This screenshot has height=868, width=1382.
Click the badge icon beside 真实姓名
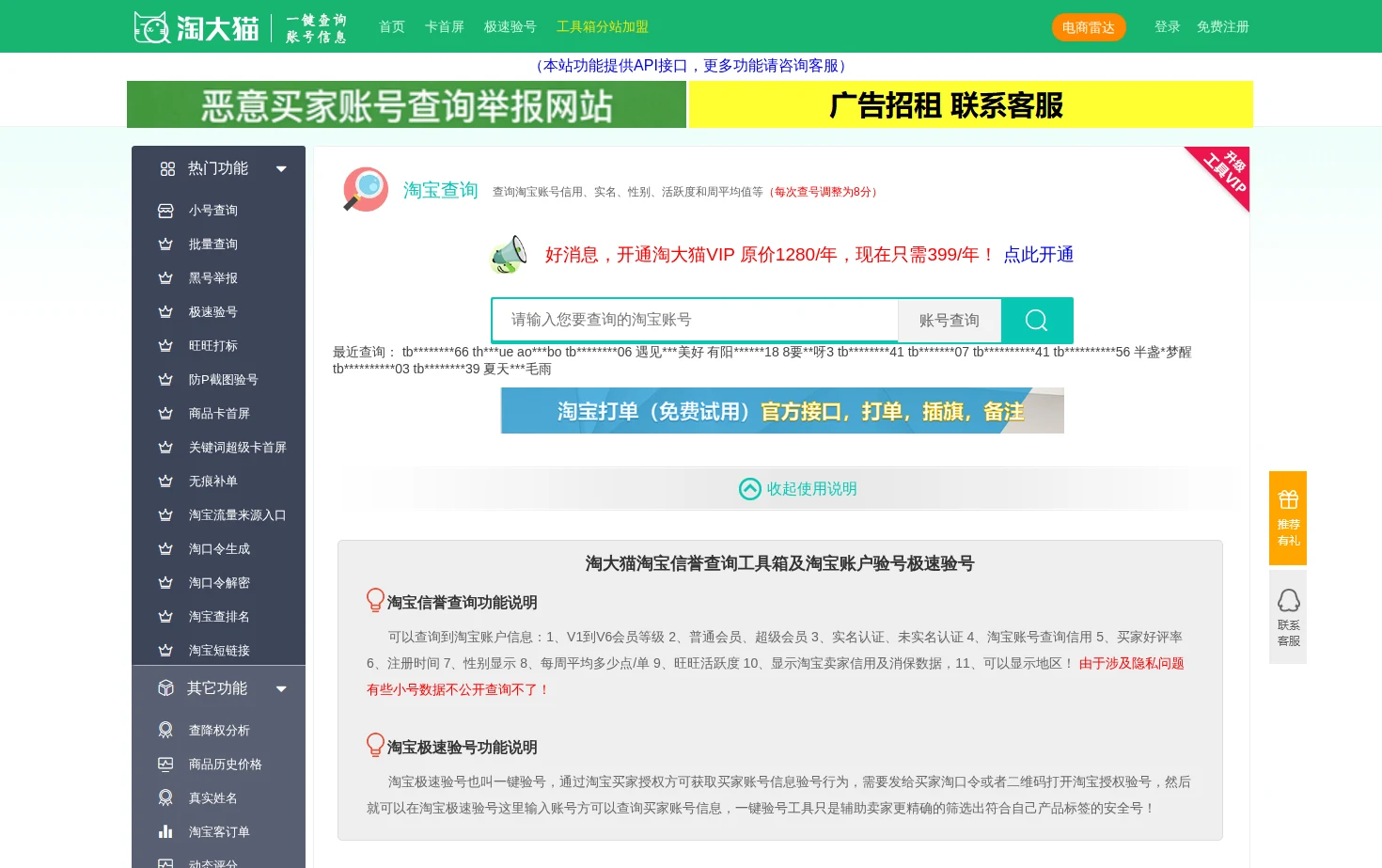coord(165,797)
